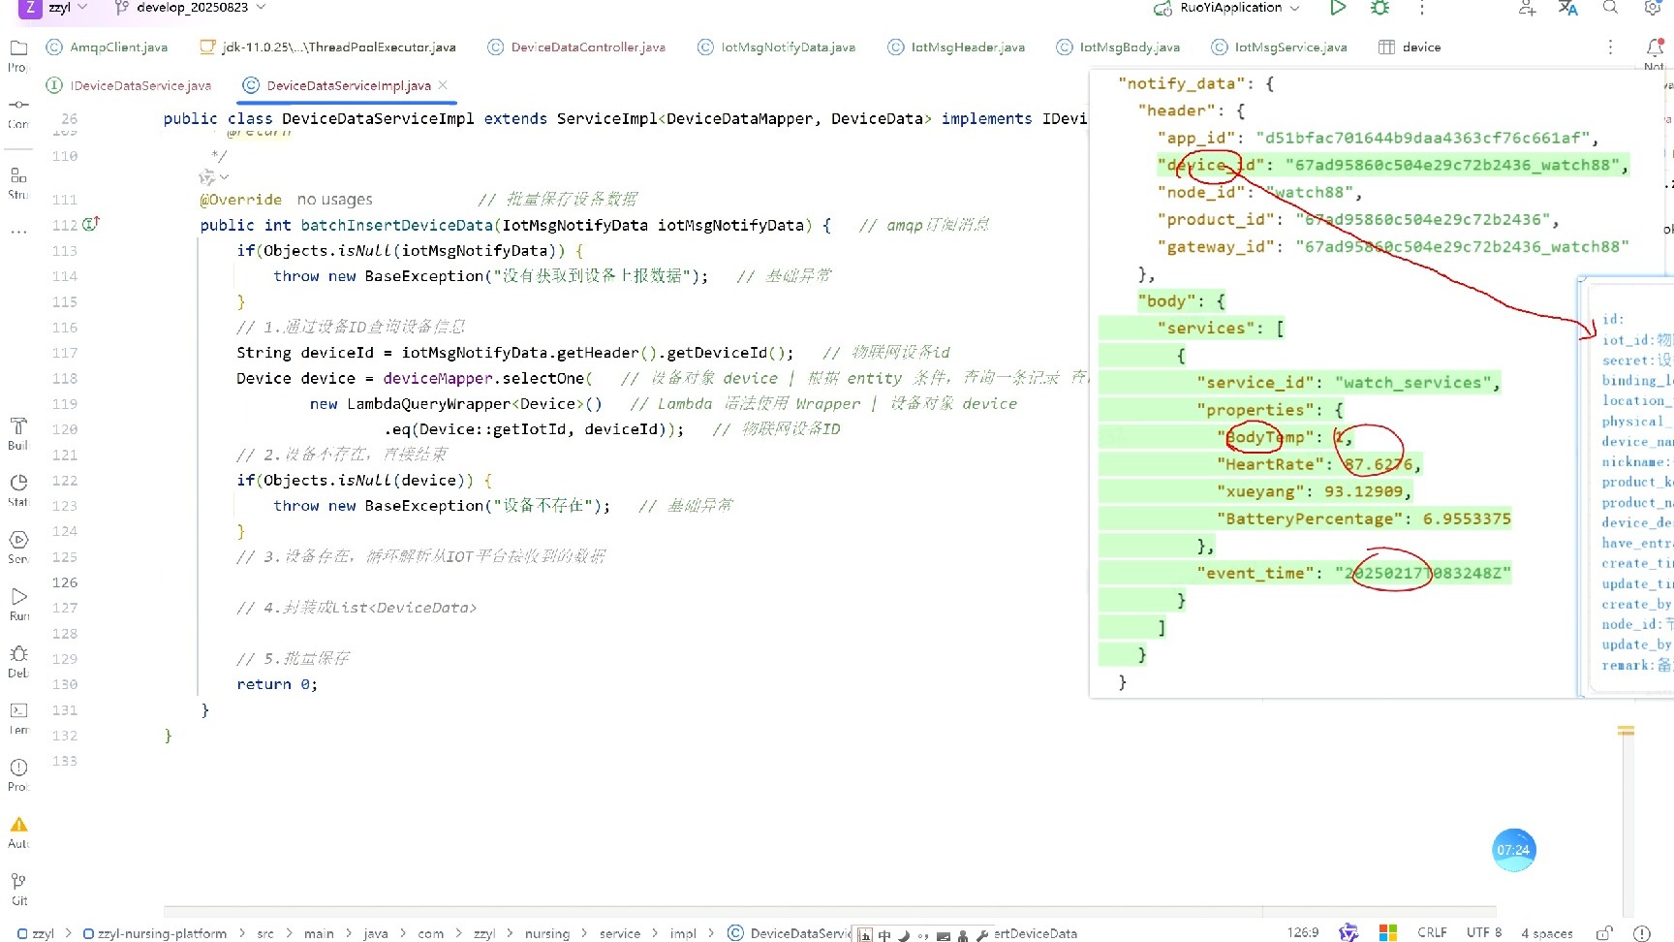Switch to IotMsgBody.java tab
The width and height of the screenshot is (1674, 942).
click(1118, 47)
